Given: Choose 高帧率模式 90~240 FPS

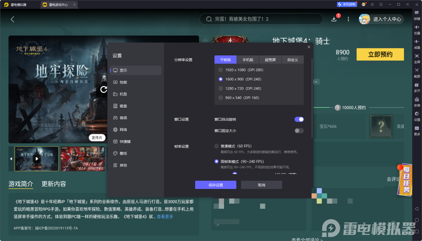Looking at the screenshot, I should [x=239, y=162].
